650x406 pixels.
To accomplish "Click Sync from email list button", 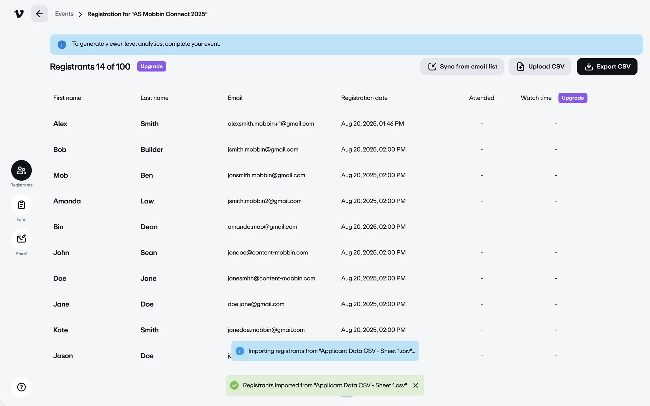I will (x=462, y=67).
